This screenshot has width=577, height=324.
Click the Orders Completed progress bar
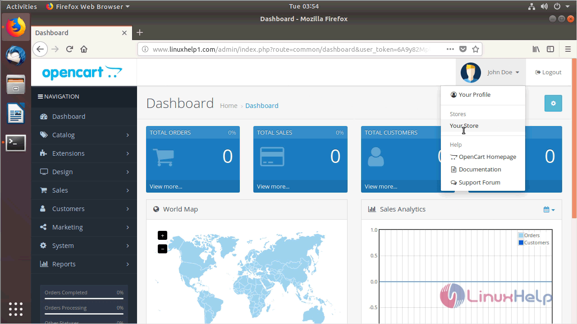[x=84, y=298]
